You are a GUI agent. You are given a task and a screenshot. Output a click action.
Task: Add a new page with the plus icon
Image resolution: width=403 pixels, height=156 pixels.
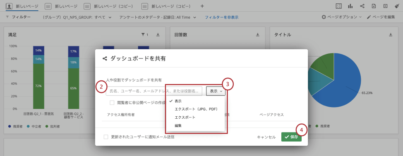(202, 6)
